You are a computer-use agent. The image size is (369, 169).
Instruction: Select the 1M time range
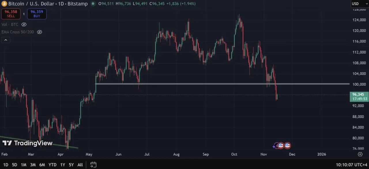[24, 165]
